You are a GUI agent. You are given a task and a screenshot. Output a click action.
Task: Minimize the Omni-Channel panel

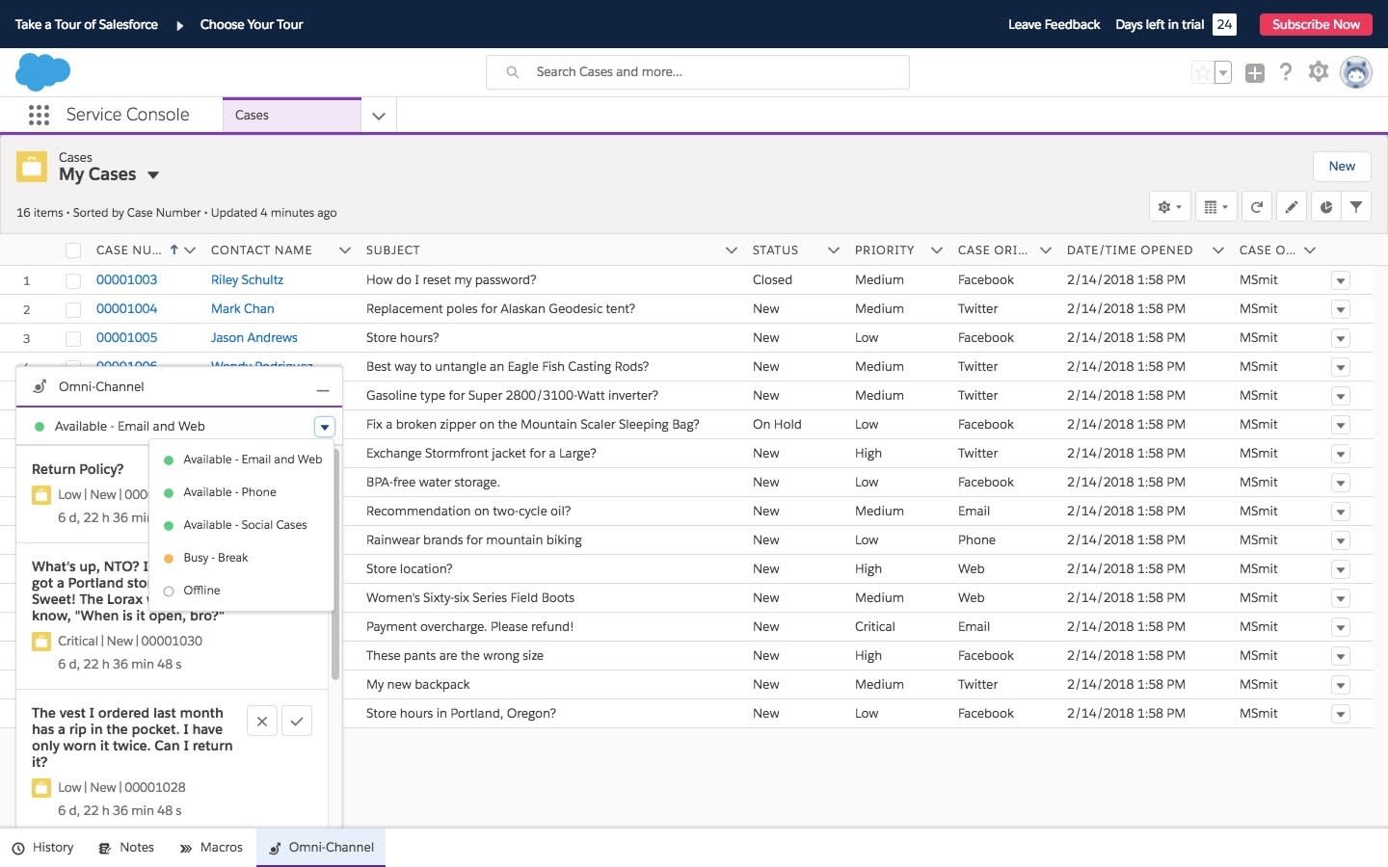point(323,389)
